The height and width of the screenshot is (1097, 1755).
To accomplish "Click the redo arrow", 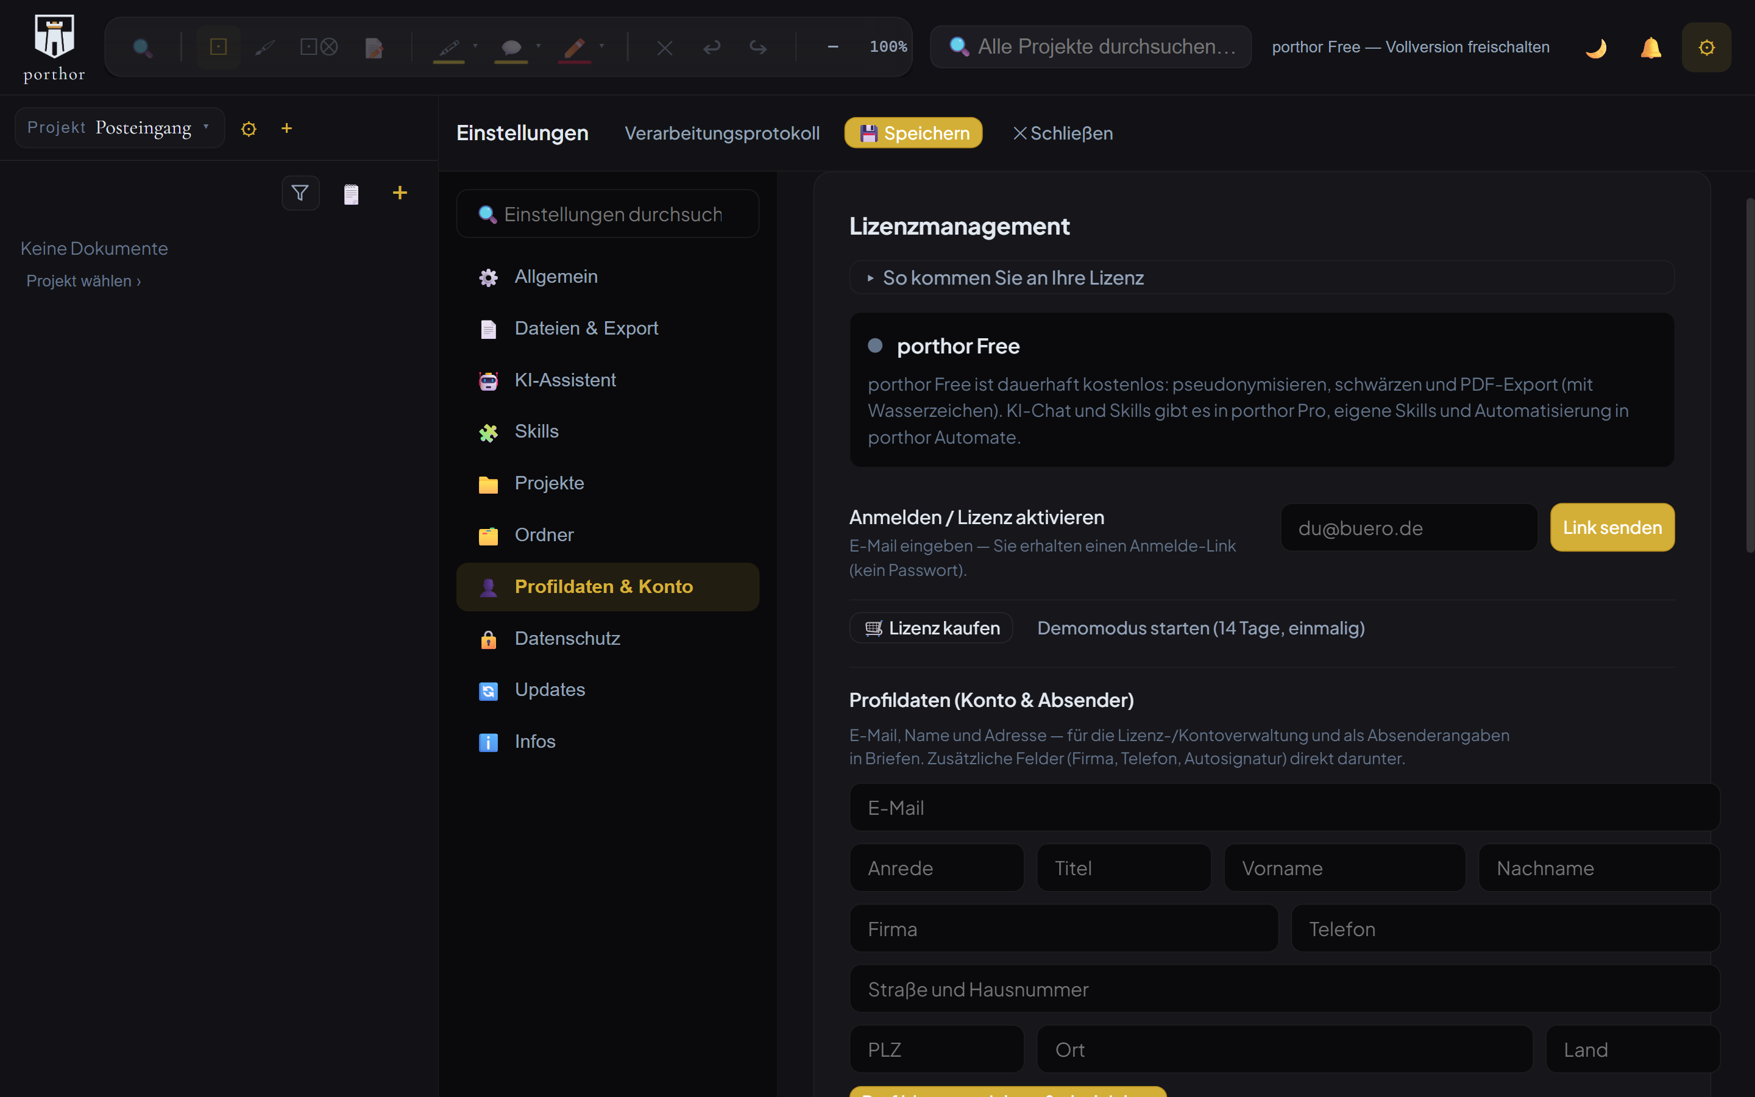I will pyautogui.click(x=758, y=48).
